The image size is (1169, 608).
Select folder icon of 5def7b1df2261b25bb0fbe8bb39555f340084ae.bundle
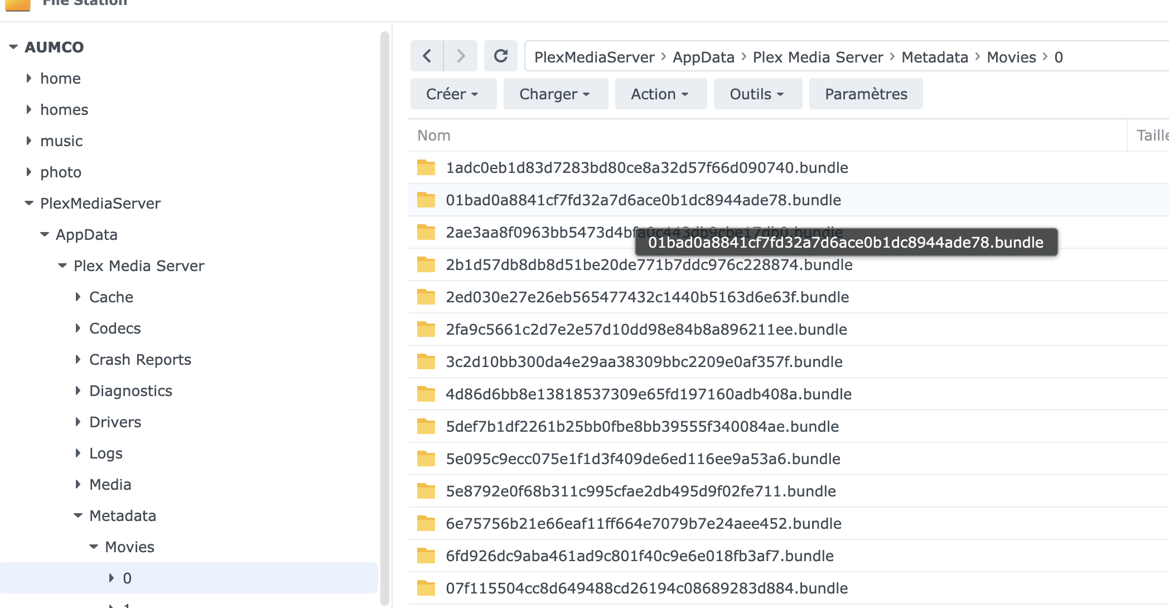(426, 426)
